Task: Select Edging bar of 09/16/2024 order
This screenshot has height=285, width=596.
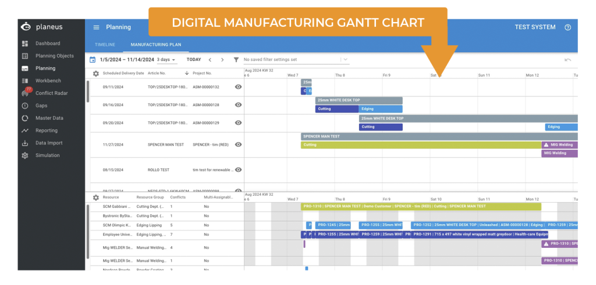Action: [381, 109]
